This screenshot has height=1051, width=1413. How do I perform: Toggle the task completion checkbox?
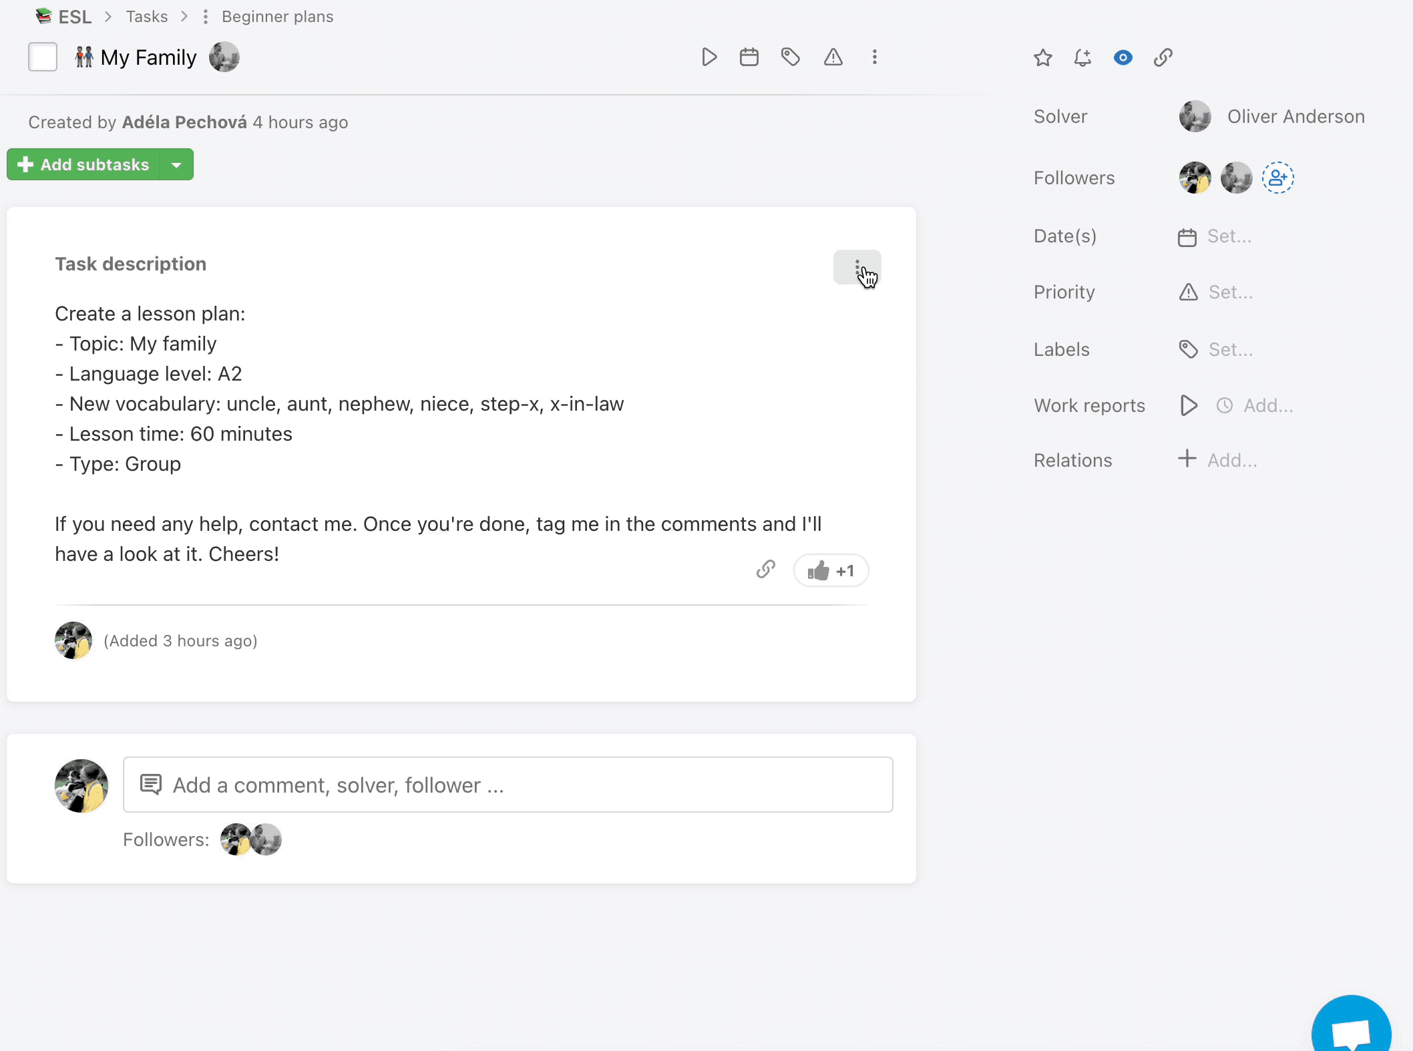pyautogui.click(x=42, y=56)
